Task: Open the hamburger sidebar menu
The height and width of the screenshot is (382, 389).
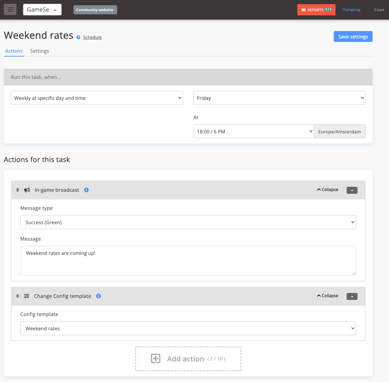Action: 10,10
